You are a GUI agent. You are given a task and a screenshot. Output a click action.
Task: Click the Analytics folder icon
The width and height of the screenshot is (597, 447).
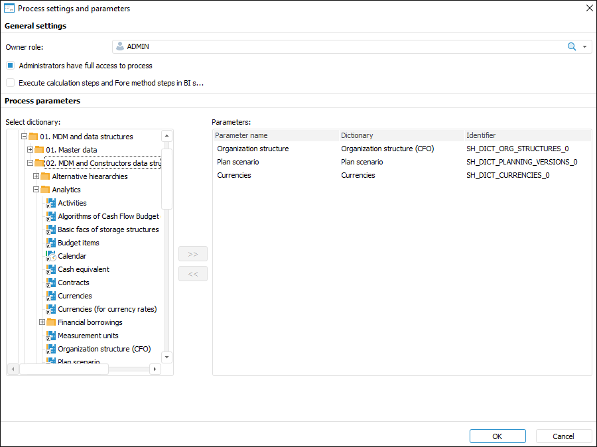[45, 190]
